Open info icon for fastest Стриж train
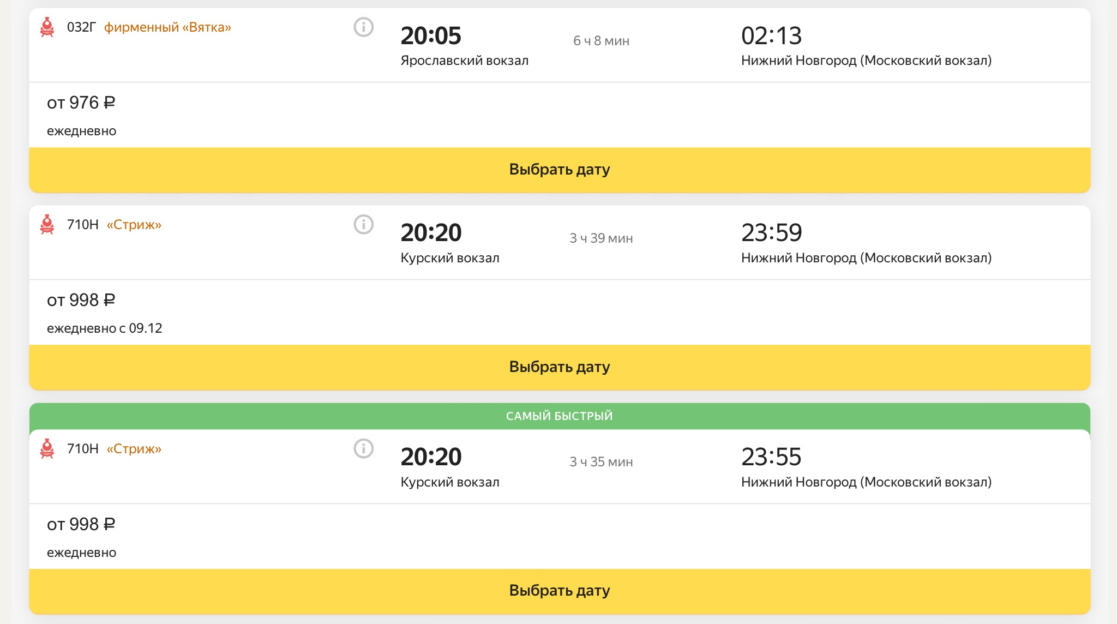The image size is (1117, 624). (363, 448)
